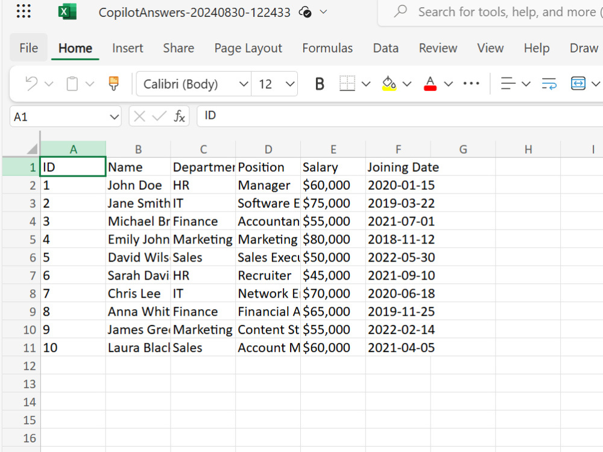Activate the Format Painter brush

(x=113, y=83)
